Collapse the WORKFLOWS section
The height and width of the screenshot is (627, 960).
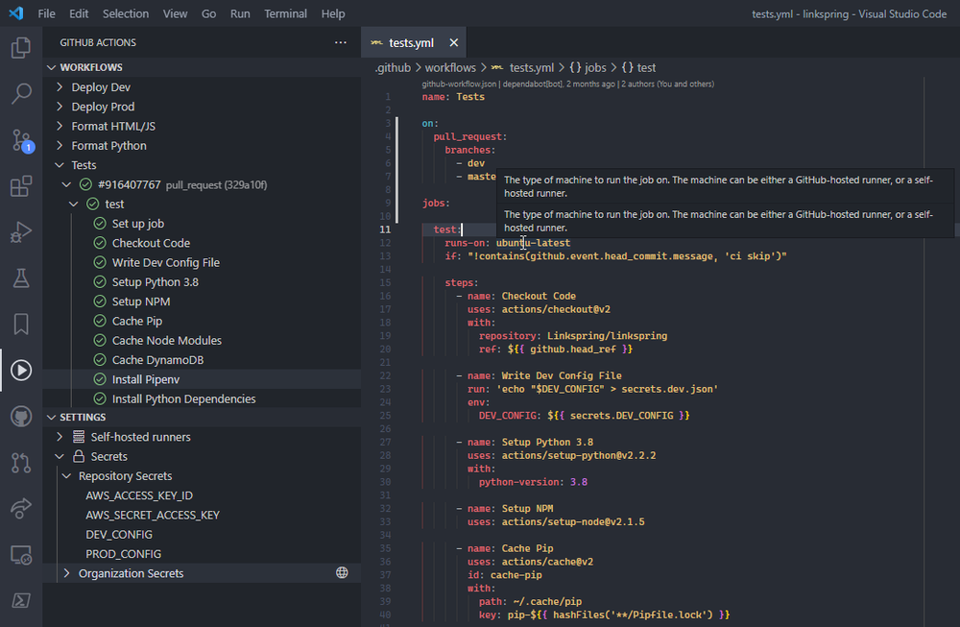pos(52,67)
